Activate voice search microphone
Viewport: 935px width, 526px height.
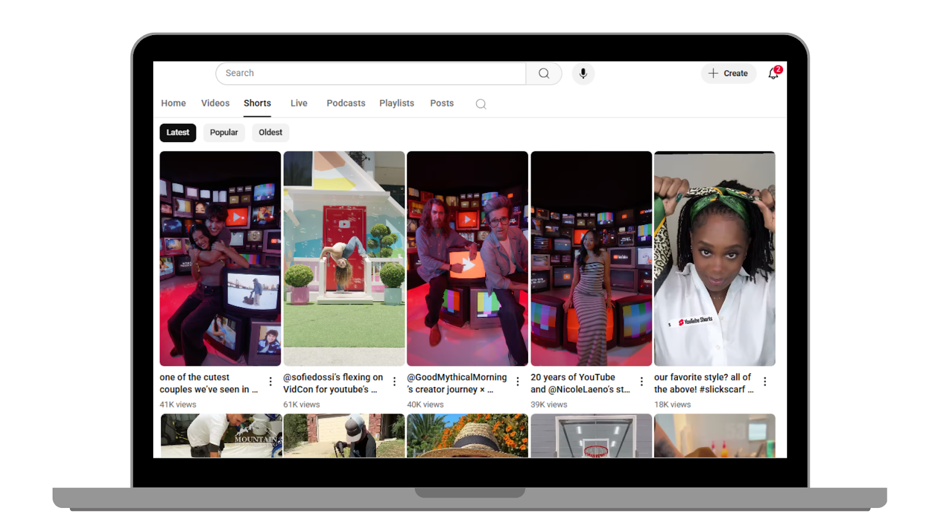(x=583, y=74)
